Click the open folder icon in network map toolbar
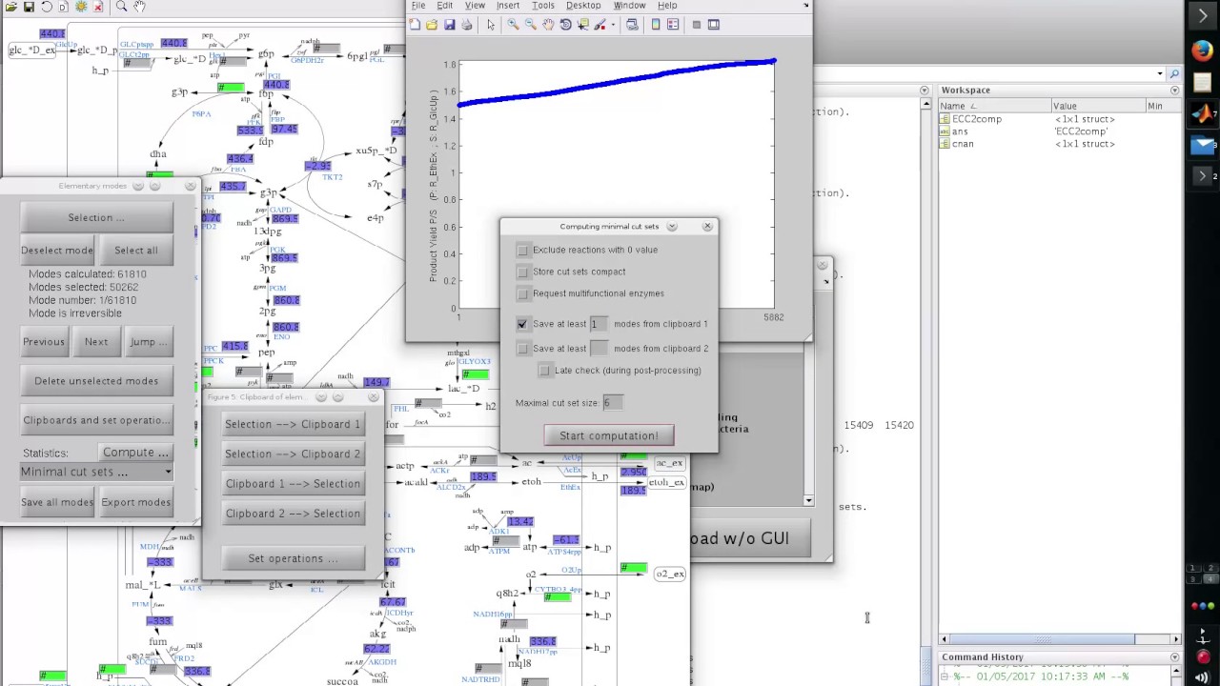Image resolution: width=1220 pixels, height=686 pixels. (11, 7)
